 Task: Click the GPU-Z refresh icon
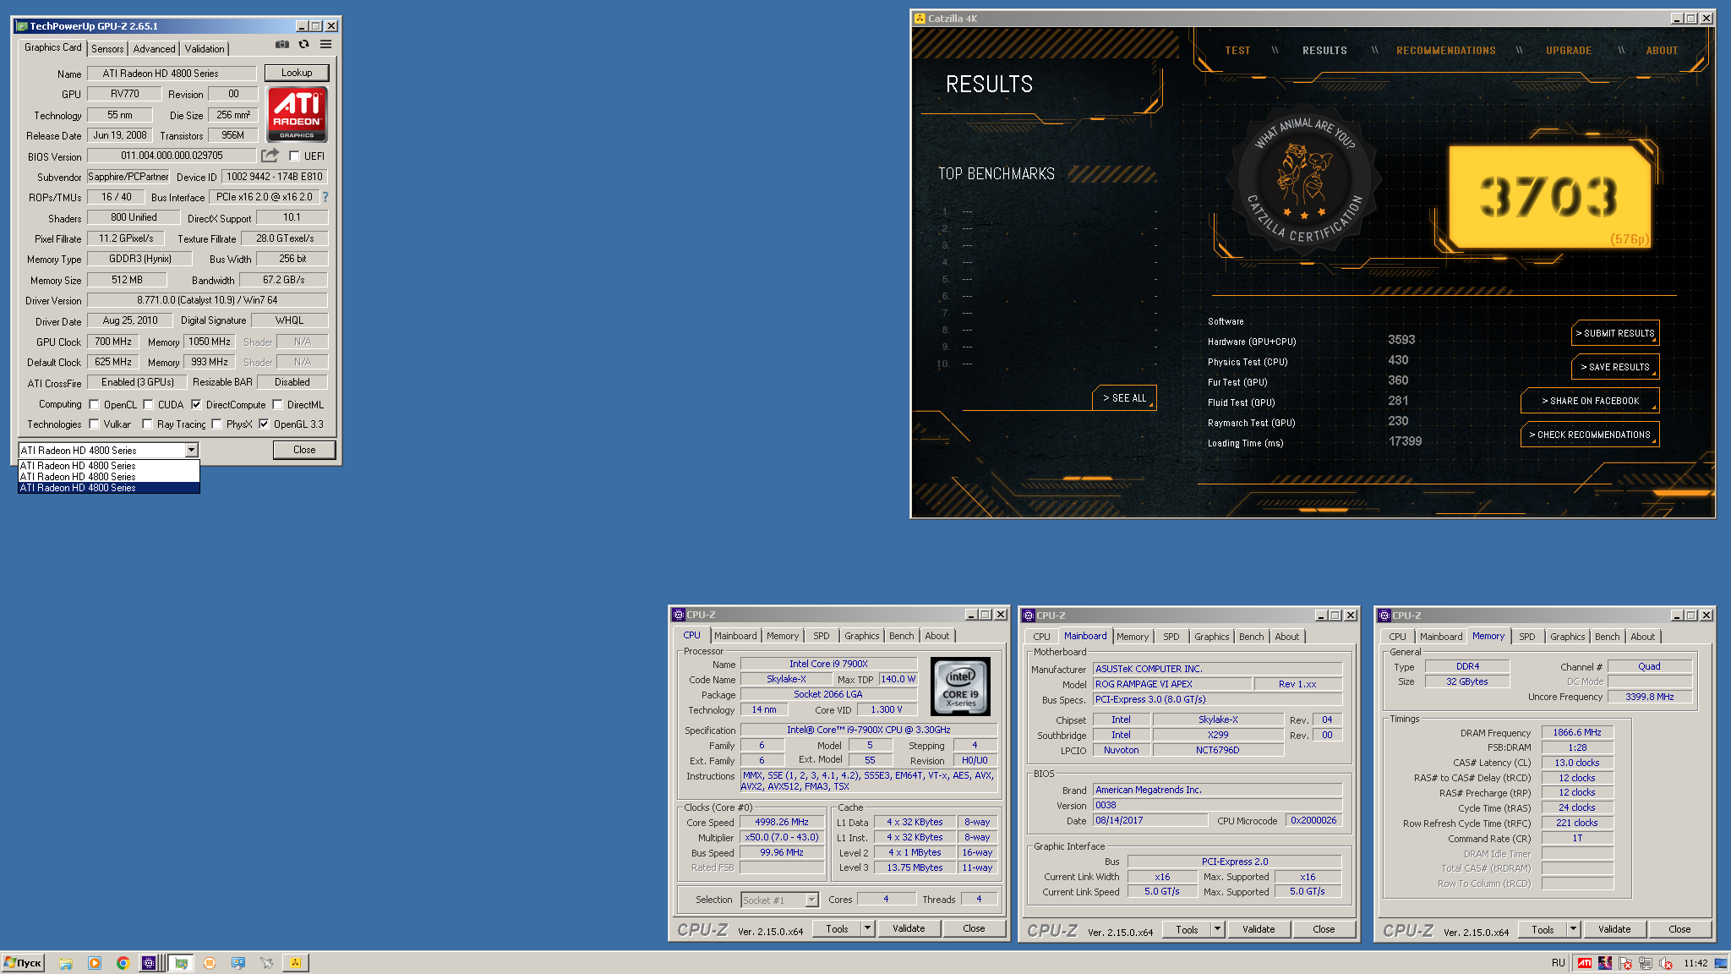[x=303, y=45]
